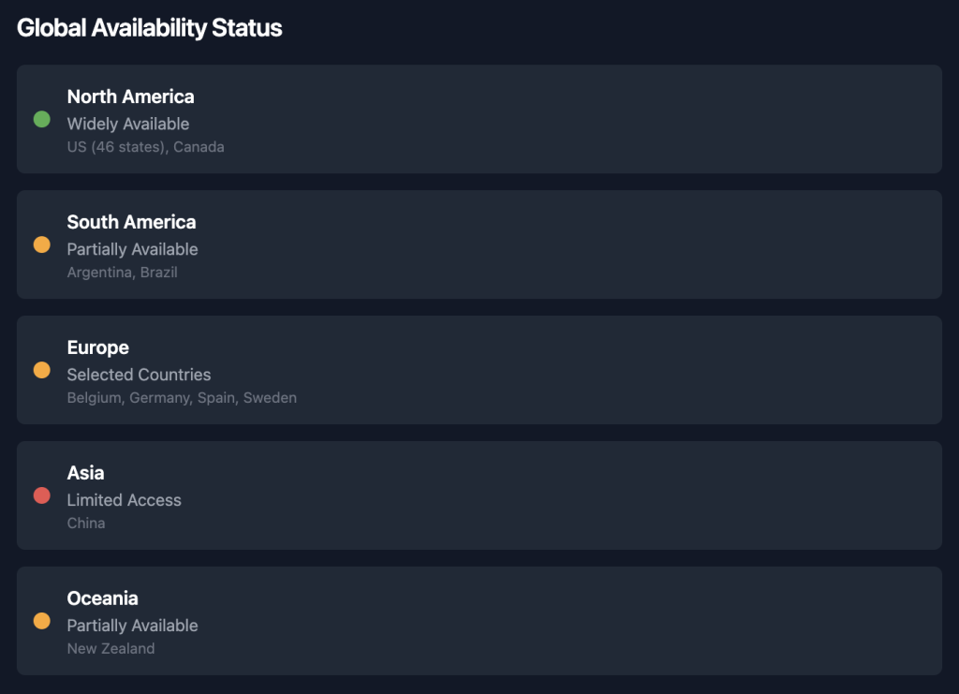The image size is (959, 694).
Task: Click Belgium, Germany, Spain, Sweden list
Action: tap(182, 398)
